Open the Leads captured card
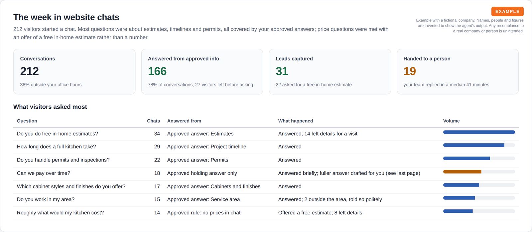The width and height of the screenshot is (532, 232). [330, 71]
